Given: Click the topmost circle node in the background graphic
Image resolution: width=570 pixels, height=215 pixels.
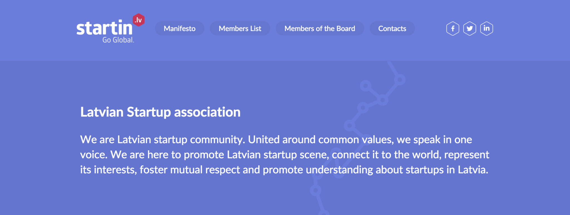Looking at the screenshot, I should pos(400,80).
